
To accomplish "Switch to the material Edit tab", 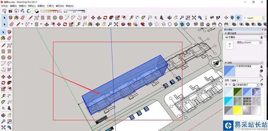I will coord(233,80).
